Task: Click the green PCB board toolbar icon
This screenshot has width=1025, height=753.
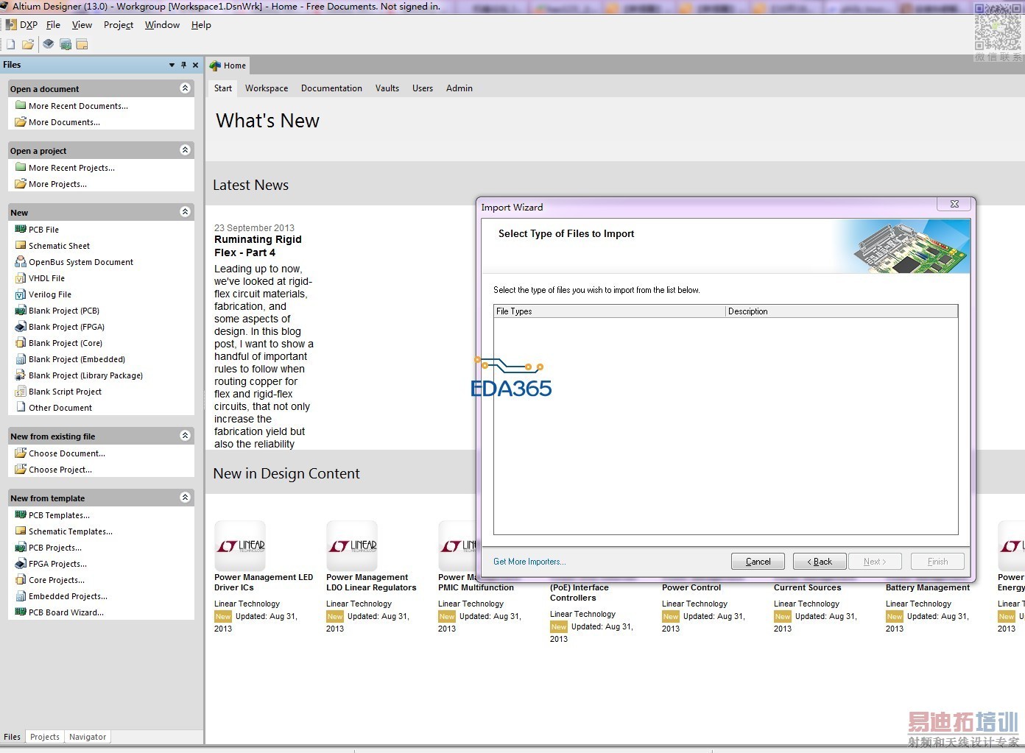Action: pyautogui.click(x=66, y=44)
